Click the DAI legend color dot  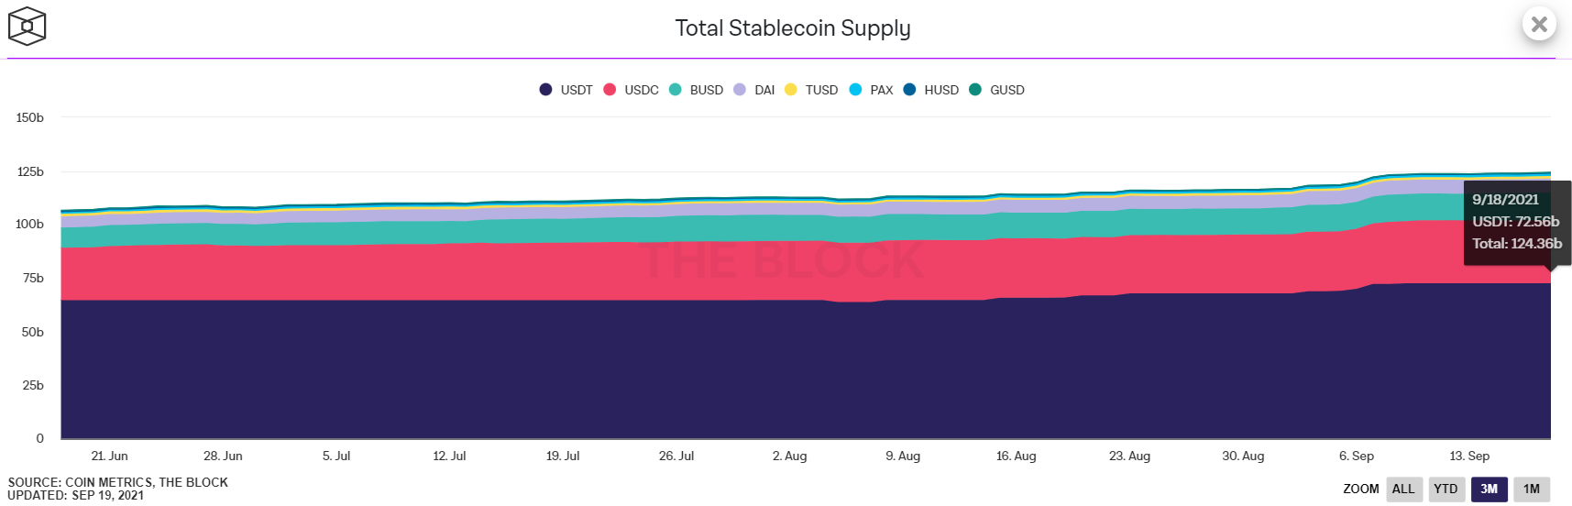pyautogui.click(x=740, y=90)
